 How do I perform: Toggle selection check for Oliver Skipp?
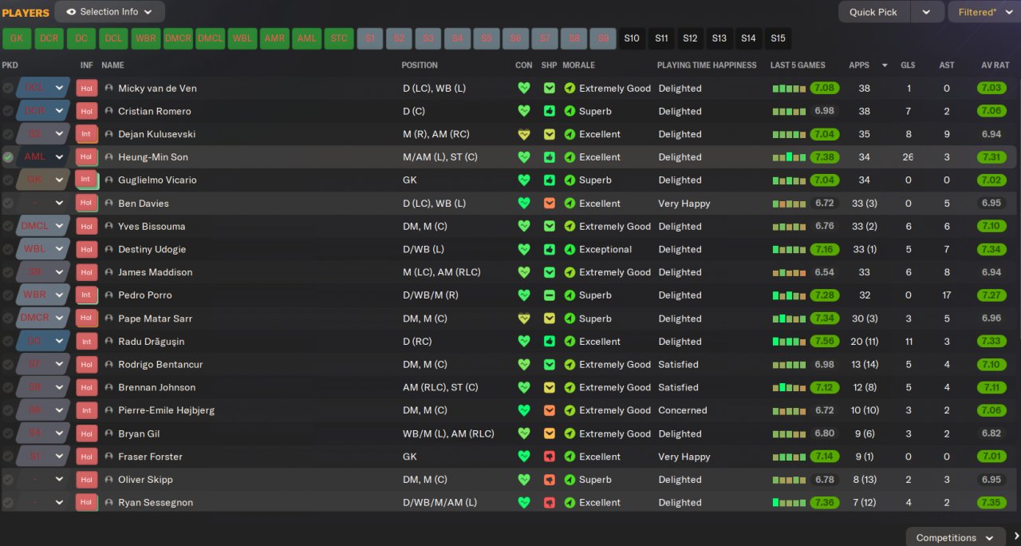pyautogui.click(x=8, y=480)
